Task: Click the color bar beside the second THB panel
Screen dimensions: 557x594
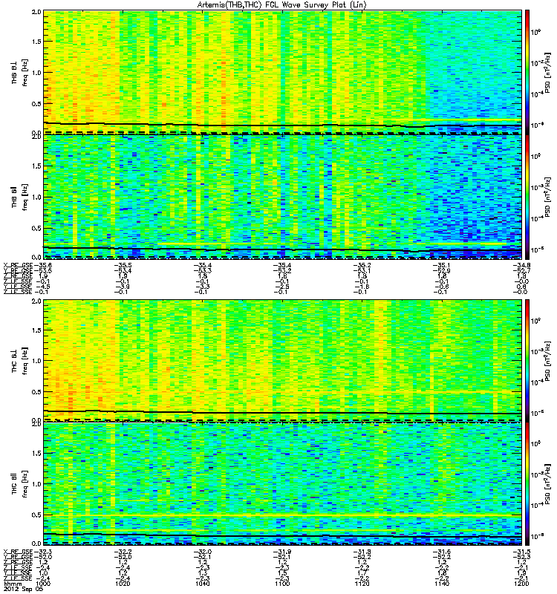Action: tap(527, 197)
